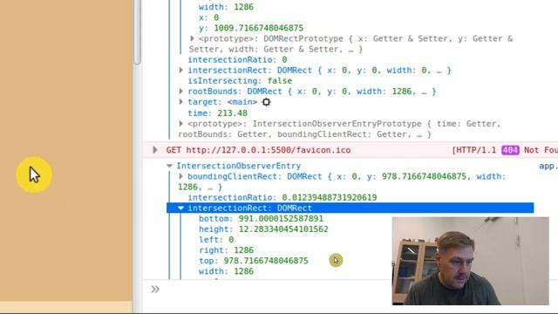Click the console input prompt chevrons

155,289
